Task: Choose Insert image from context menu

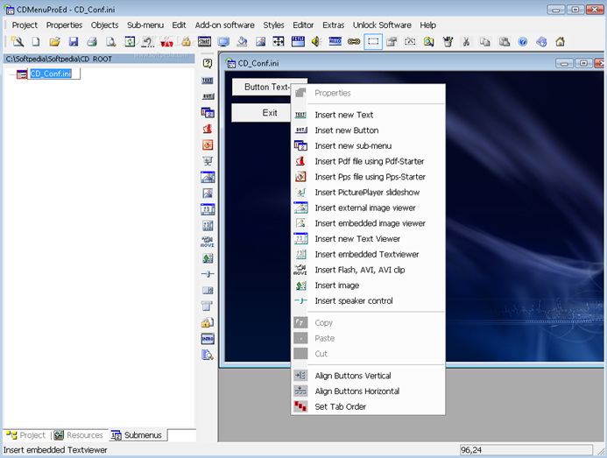Action: pos(368,285)
